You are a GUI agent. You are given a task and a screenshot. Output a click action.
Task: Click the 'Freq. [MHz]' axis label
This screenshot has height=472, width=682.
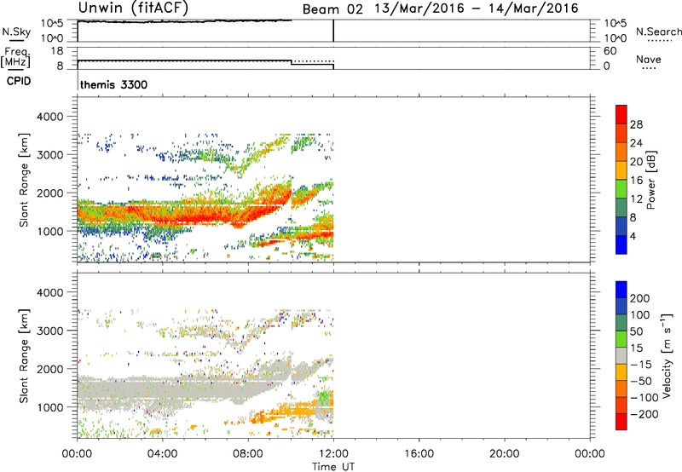coord(15,58)
